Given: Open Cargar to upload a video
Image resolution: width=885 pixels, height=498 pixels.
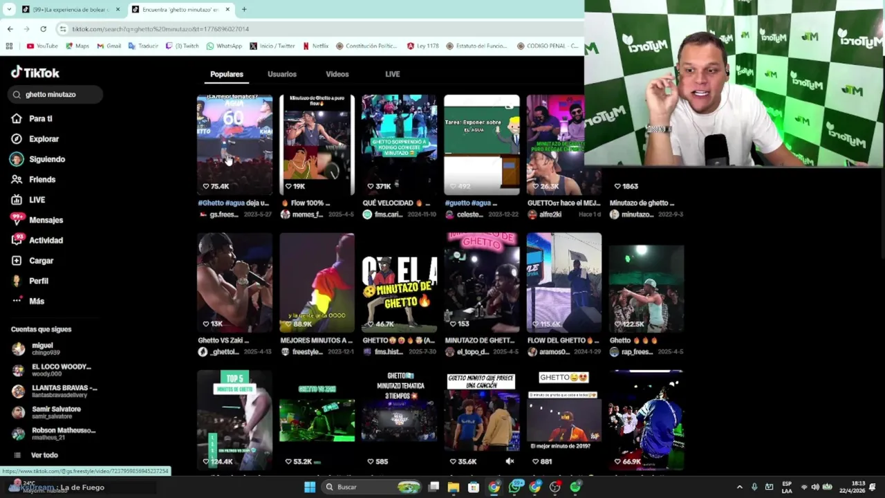Looking at the screenshot, I should pos(32,261).
